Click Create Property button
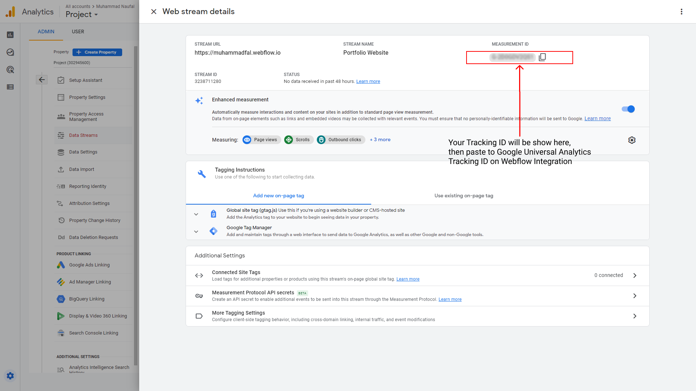Viewport: 696px width, 391px height. click(x=97, y=52)
